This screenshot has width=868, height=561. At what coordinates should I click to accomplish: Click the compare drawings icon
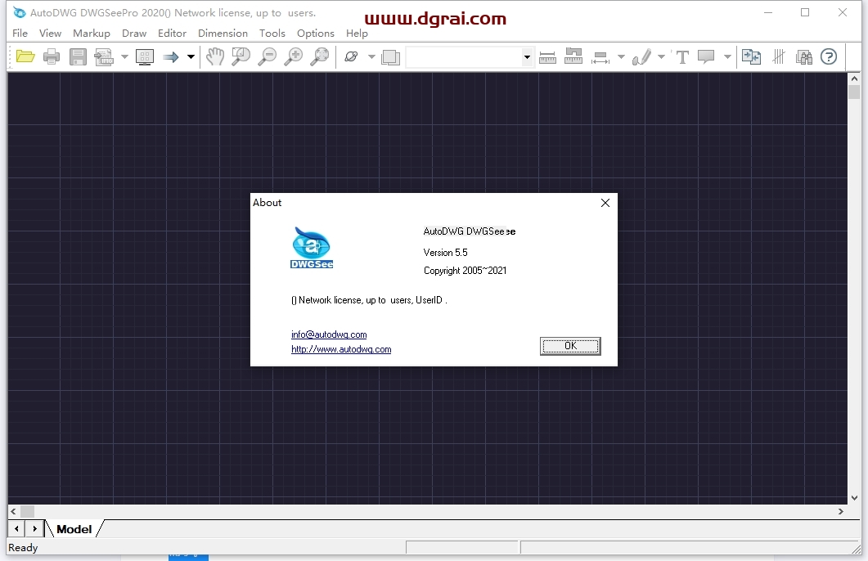pos(751,56)
